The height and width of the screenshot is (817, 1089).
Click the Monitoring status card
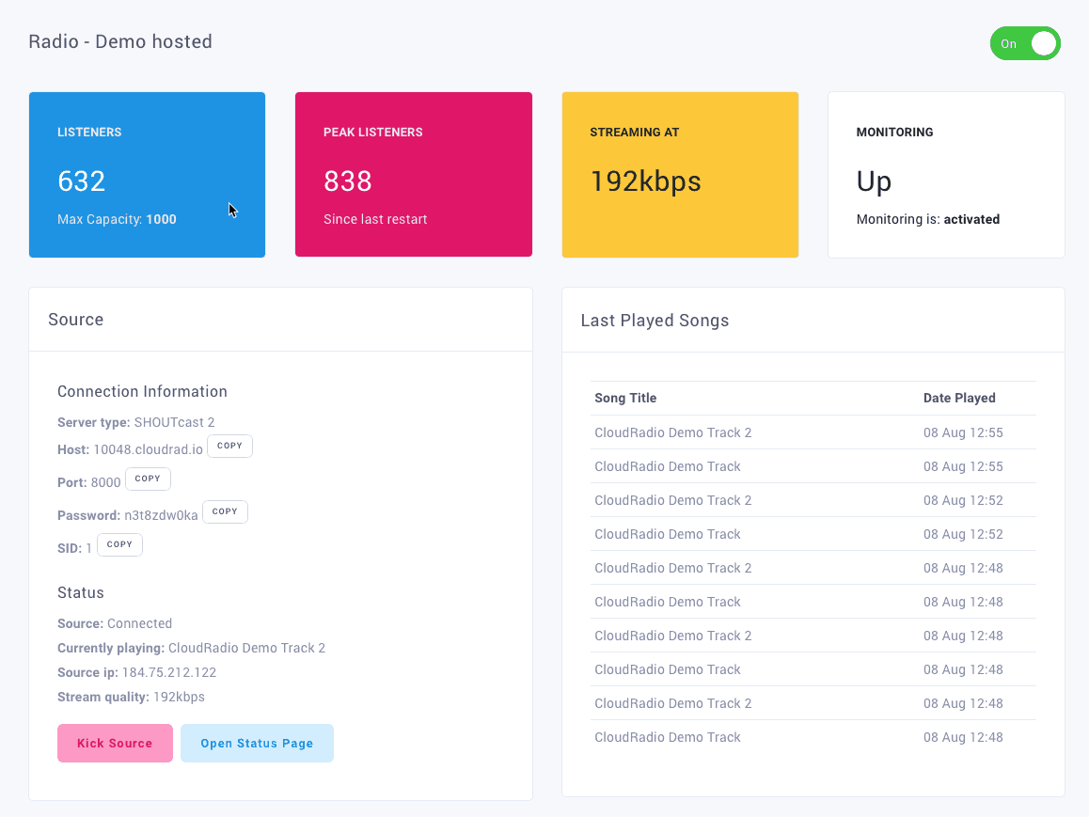point(946,174)
